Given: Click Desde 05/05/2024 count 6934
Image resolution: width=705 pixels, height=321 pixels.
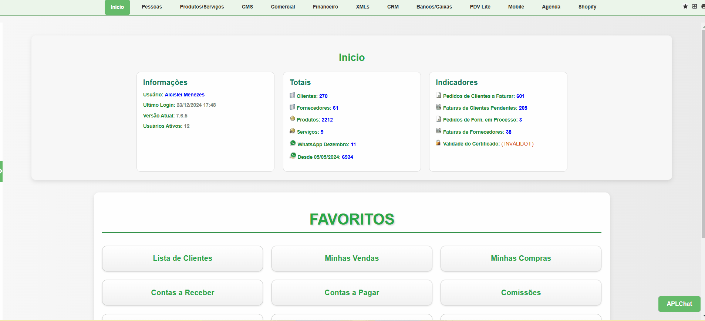Looking at the screenshot, I should [x=347, y=157].
